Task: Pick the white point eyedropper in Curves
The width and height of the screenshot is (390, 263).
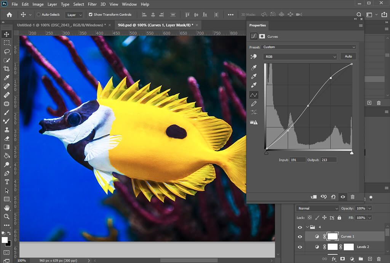Action: [254, 85]
